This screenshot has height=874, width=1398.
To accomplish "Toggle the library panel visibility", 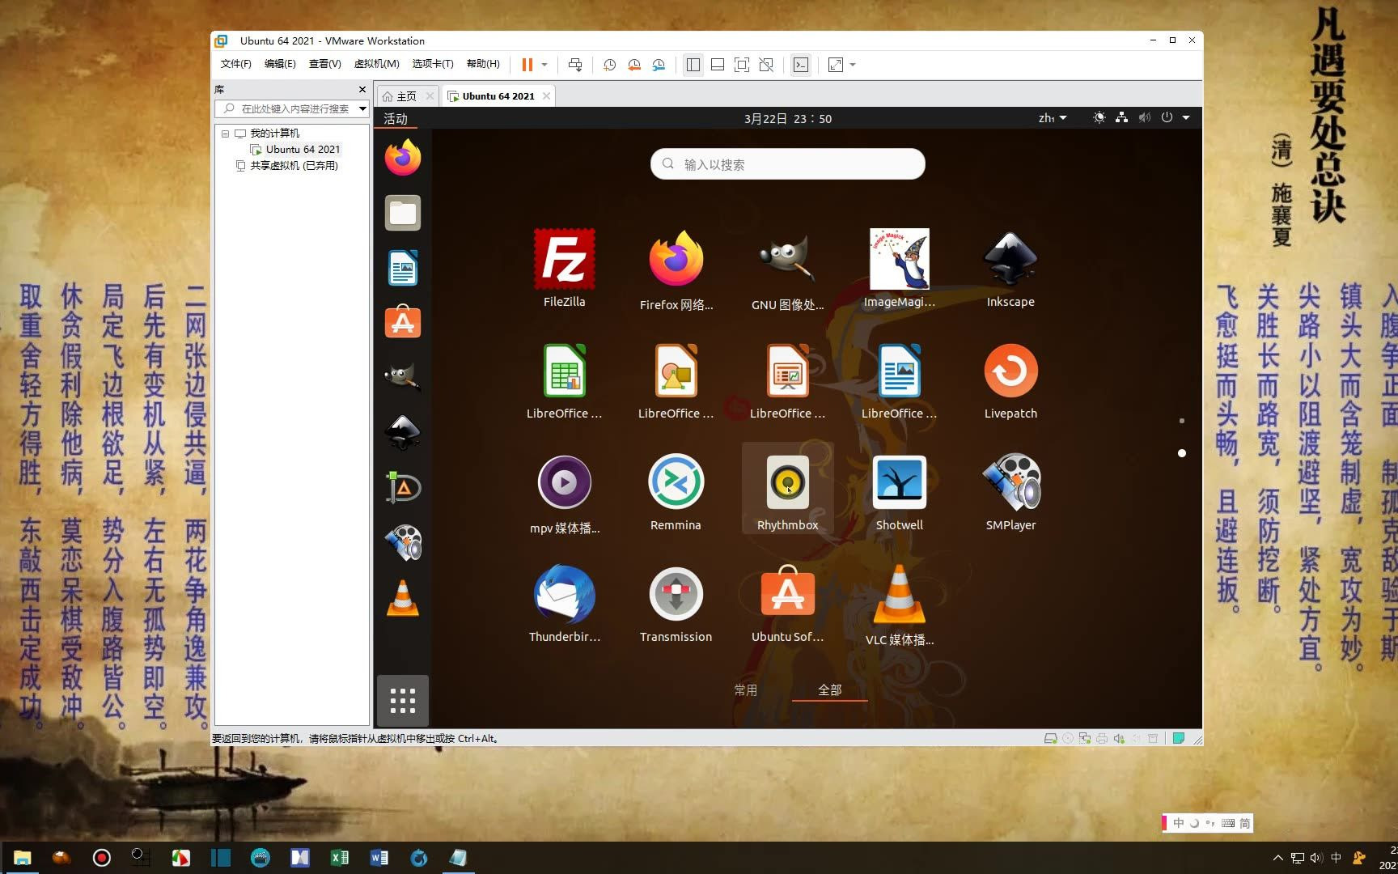I will point(693,65).
